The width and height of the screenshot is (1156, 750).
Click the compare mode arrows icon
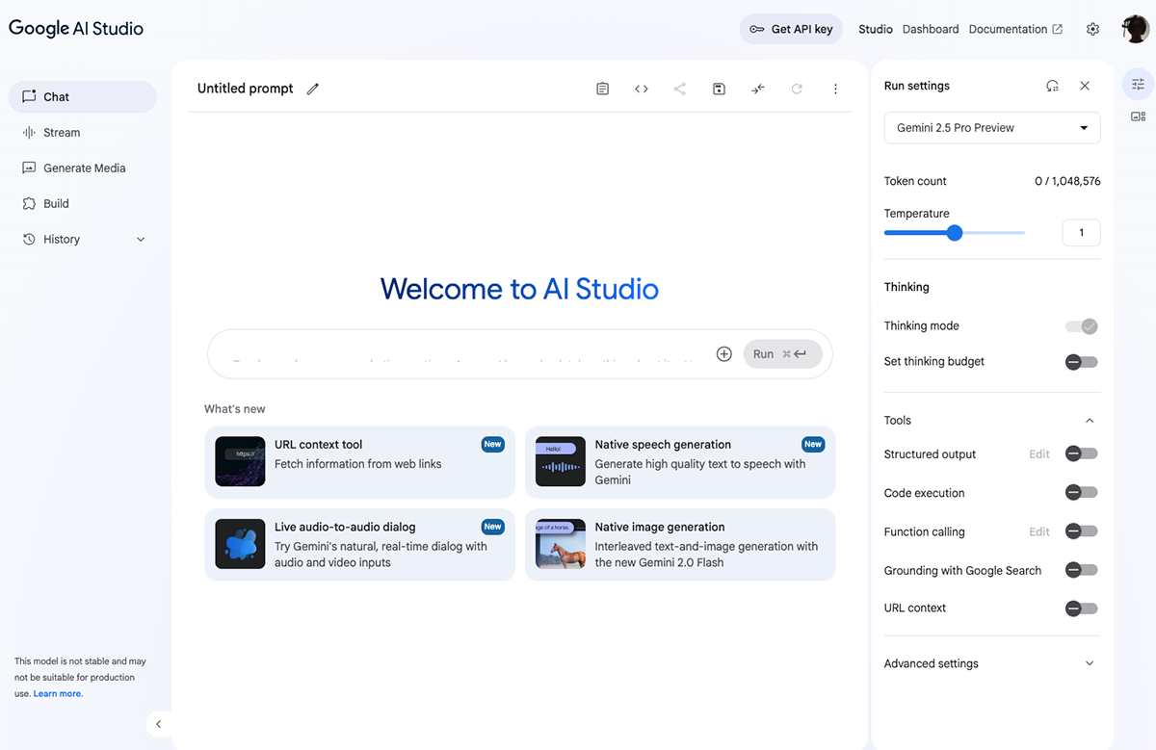click(x=758, y=89)
